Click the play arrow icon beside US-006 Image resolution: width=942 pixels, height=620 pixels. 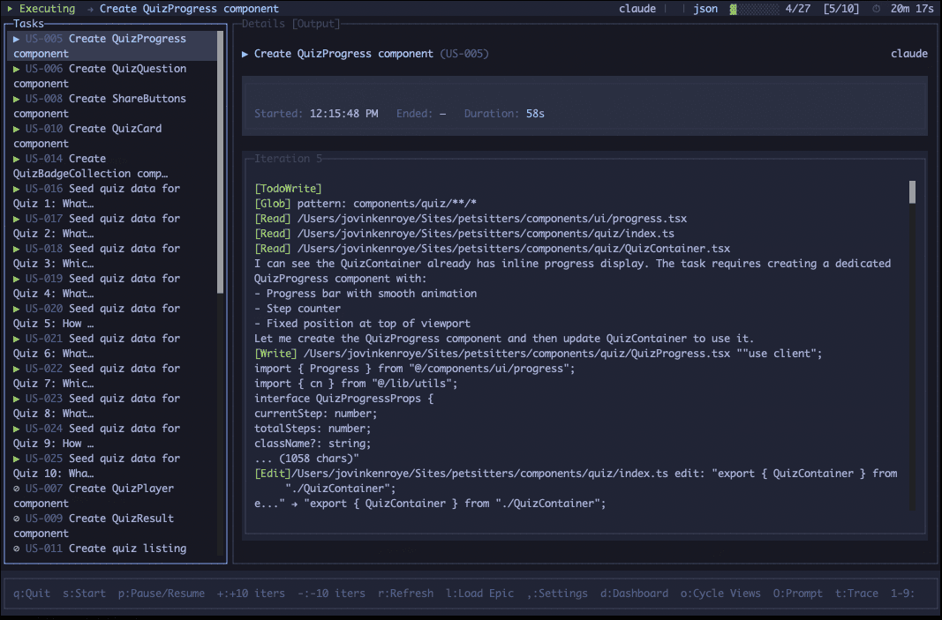[17, 69]
